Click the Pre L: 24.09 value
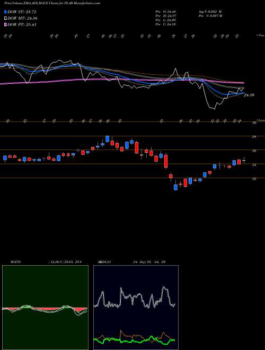The height and width of the screenshot is (350, 265). 166,20
